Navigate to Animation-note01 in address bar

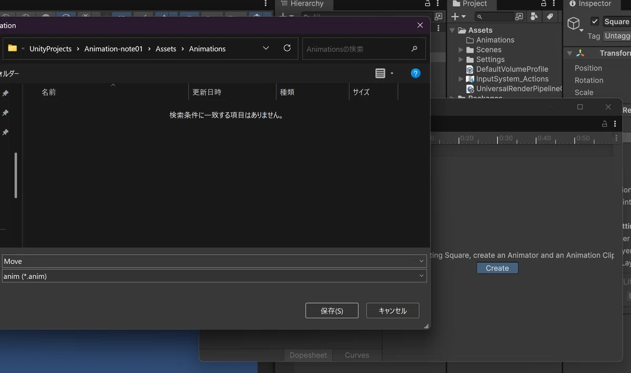pyautogui.click(x=114, y=49)
